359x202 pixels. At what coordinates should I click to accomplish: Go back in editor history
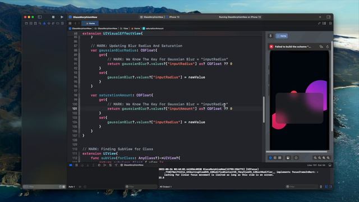[x=75, y=24]
